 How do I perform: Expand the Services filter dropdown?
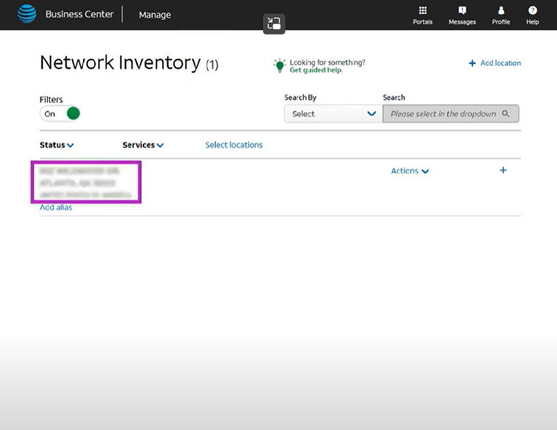tap(143, 145)
